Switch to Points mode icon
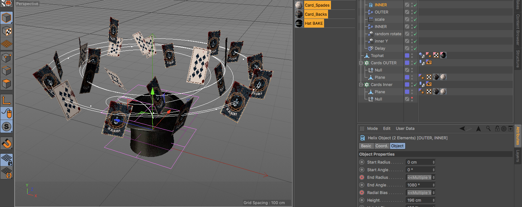The image size is (522, 207). 7,58
